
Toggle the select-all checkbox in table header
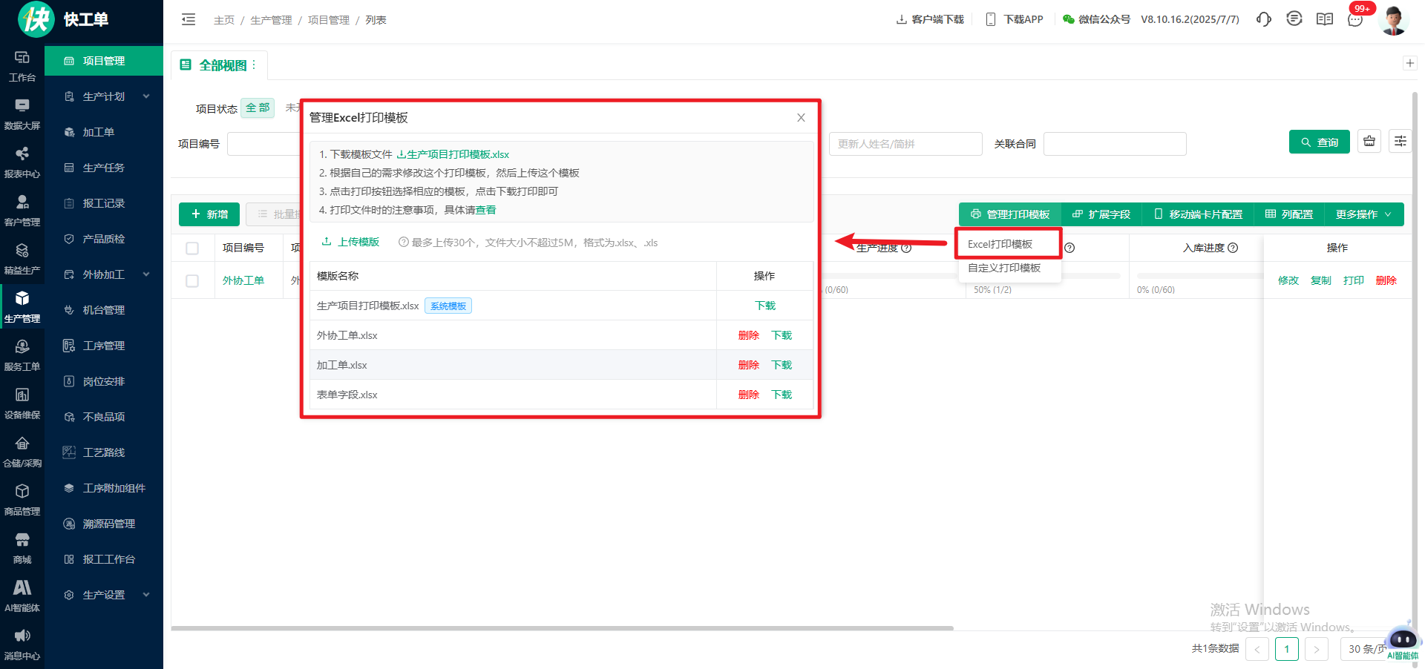pyautogui.click(x=192, y=248)
